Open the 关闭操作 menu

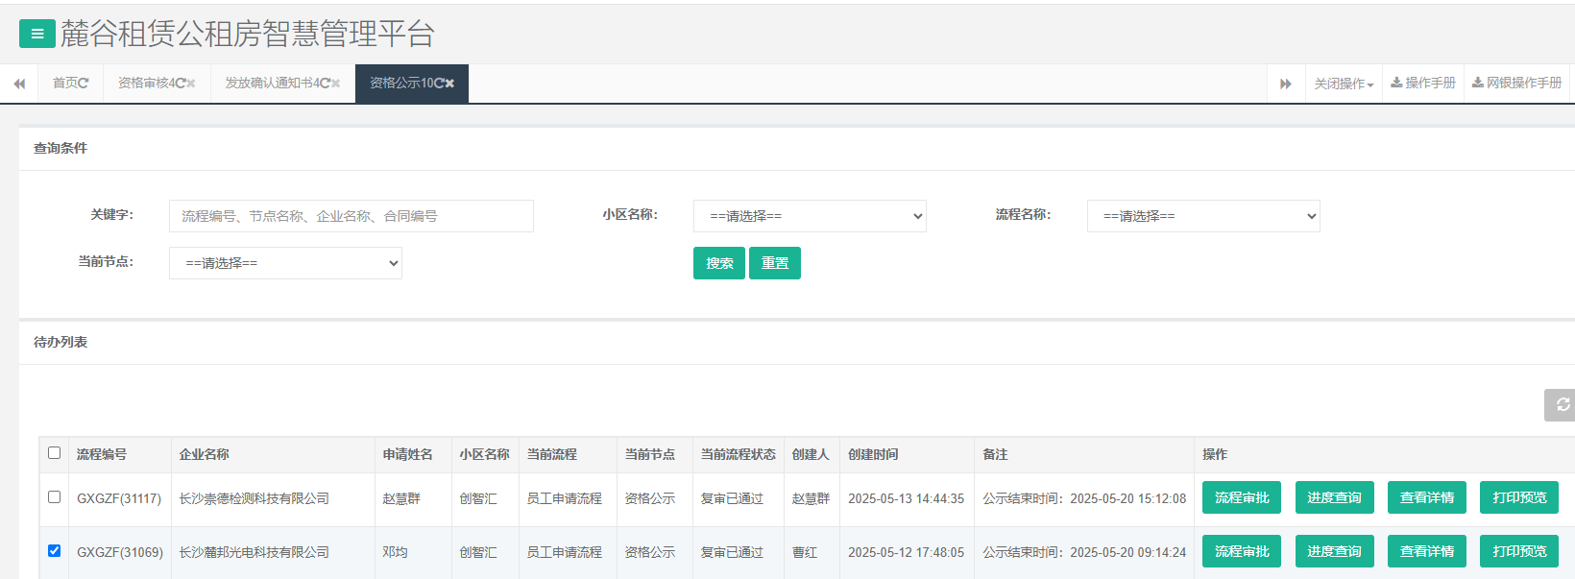coord(1343,84)
